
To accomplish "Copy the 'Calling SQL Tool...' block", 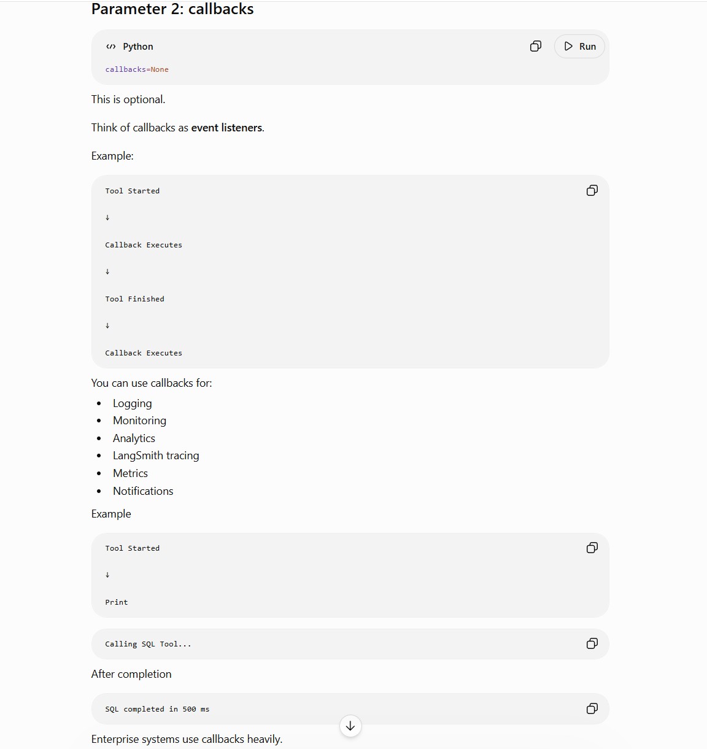I will [x=592, y=643].
